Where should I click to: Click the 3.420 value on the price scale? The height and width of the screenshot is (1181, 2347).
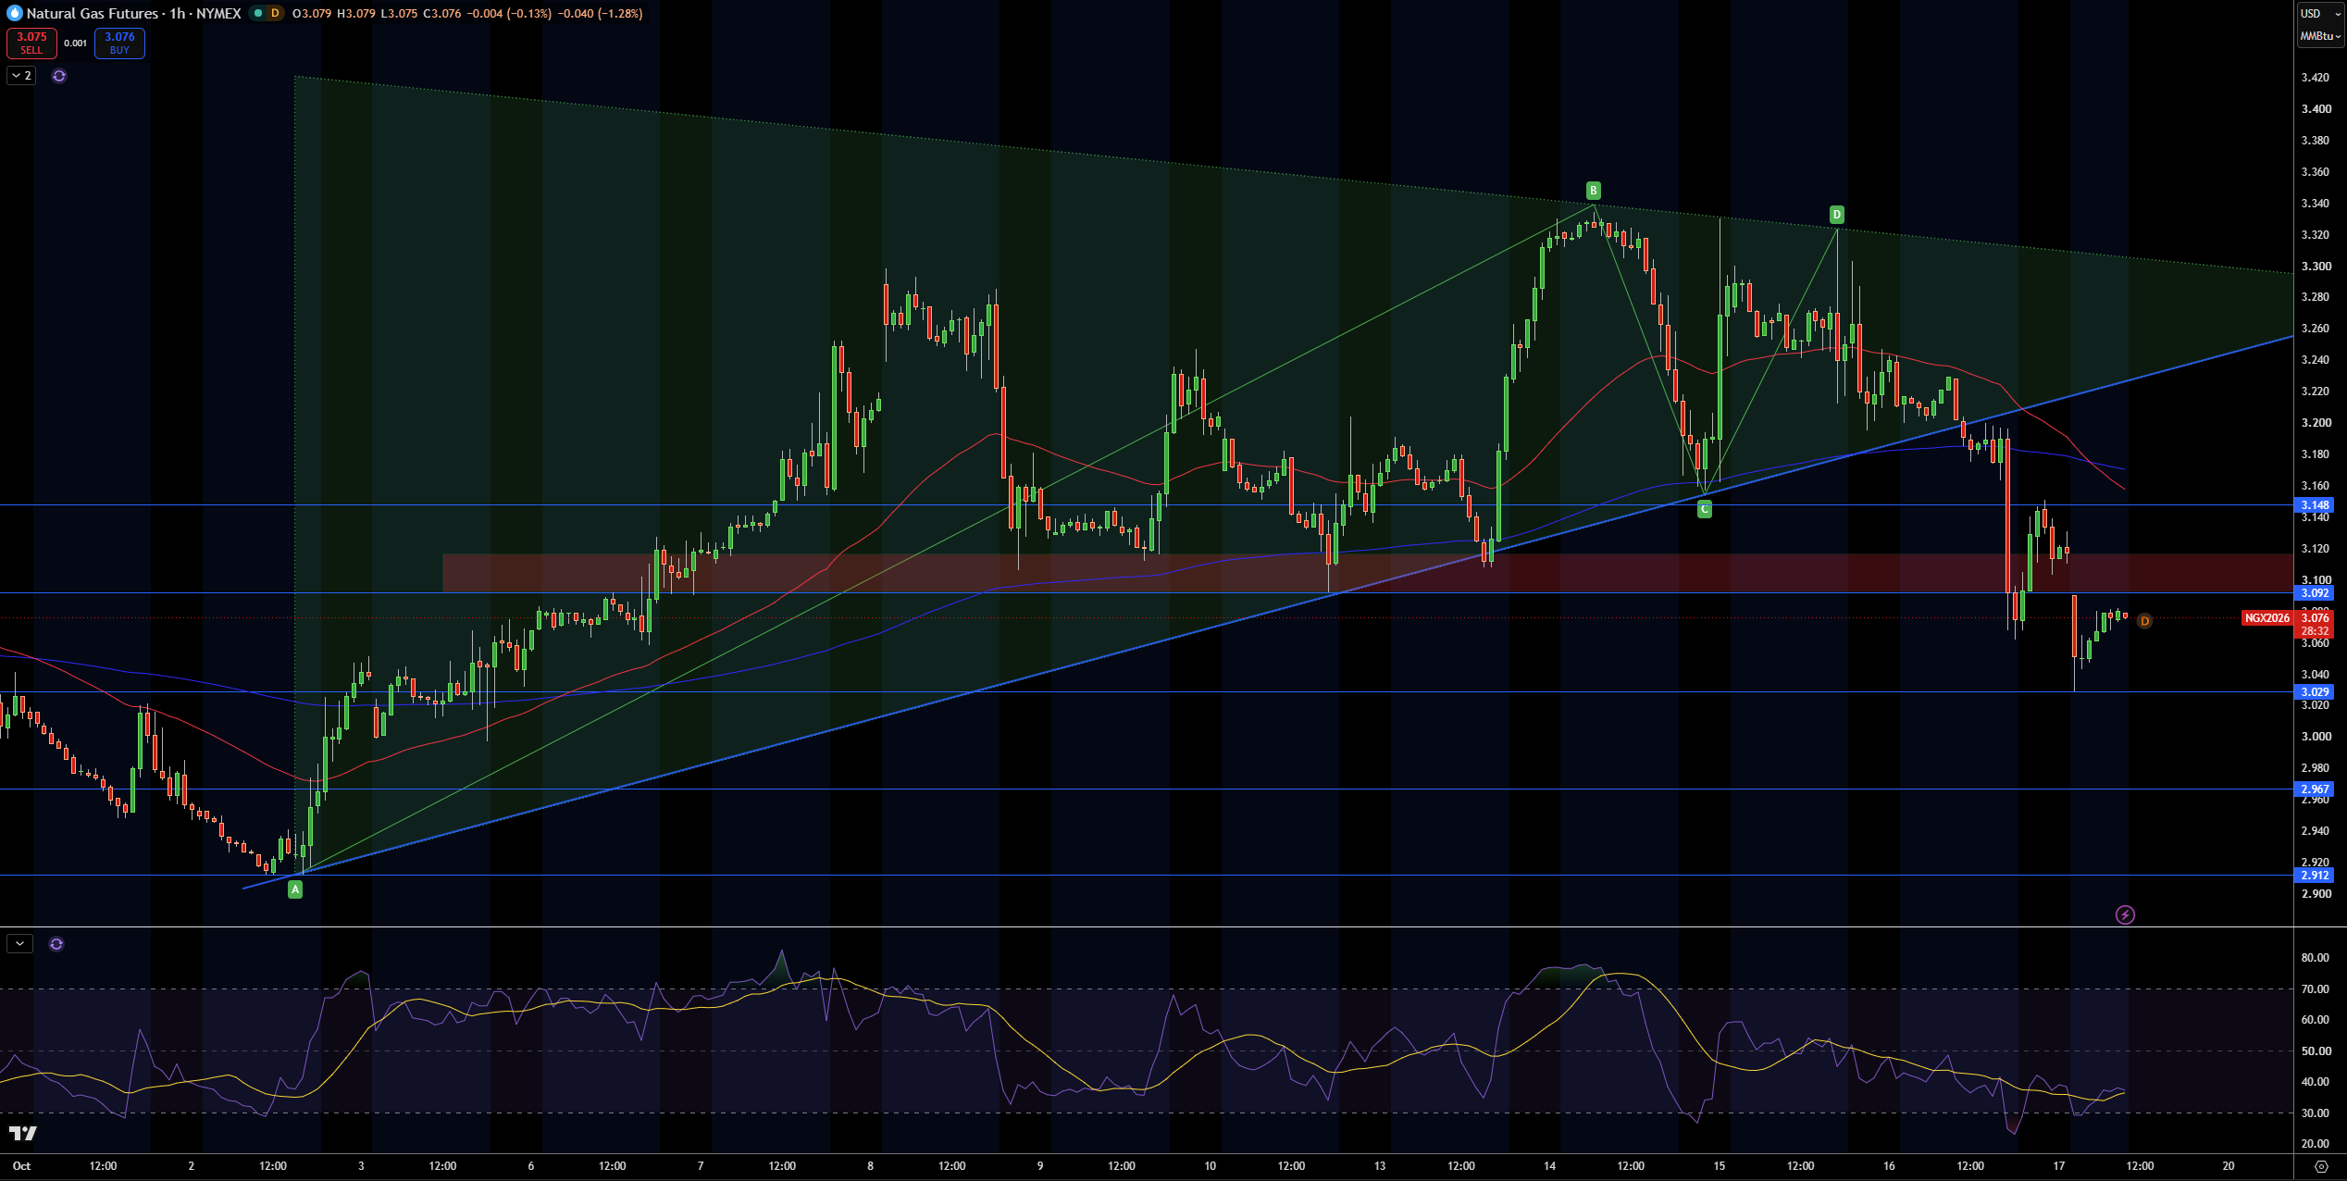pyautogui.click(x=2315, y=78)
